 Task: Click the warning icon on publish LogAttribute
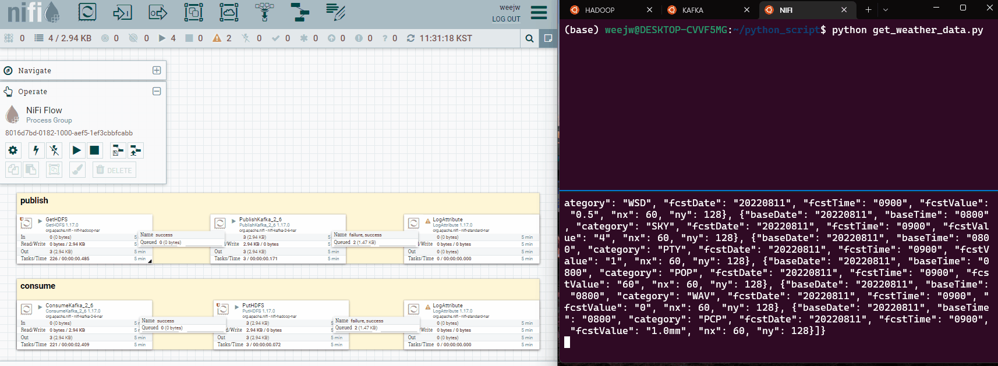(x=428, y=221)
